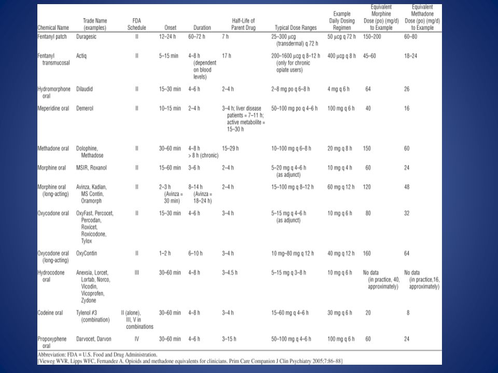This screenshot has width=498, height=373.
Task: Select the 'Morphine oral' row name
Action: (51, 167)
